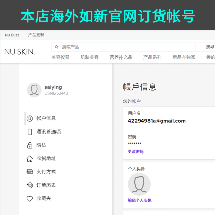Open the 美容仪器 menu
This screenshot has width=215, height=215.
pos(60,57)
